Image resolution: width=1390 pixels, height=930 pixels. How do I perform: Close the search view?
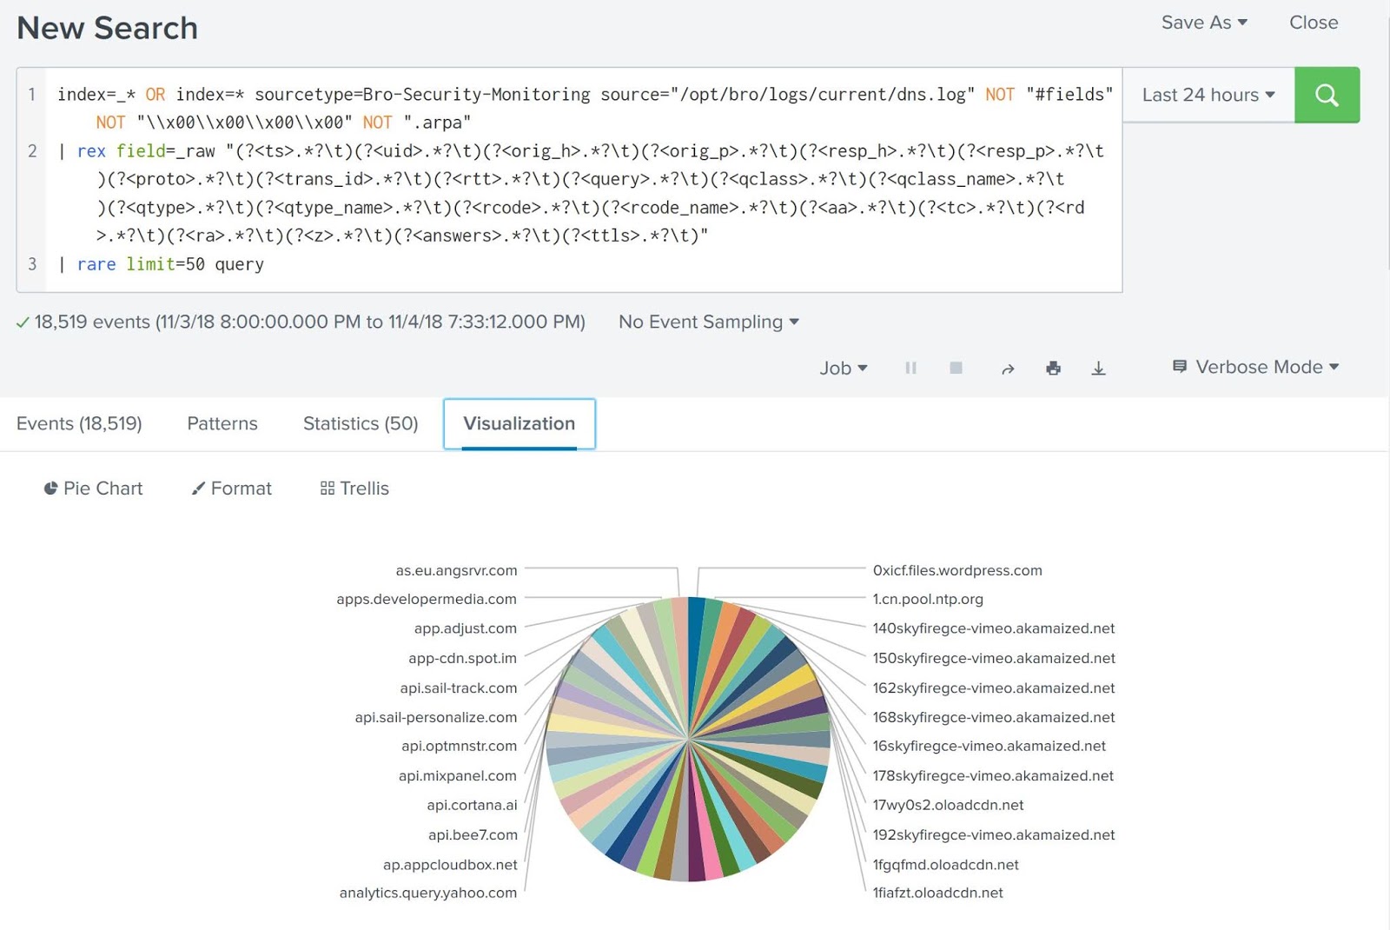(1313, 23)
